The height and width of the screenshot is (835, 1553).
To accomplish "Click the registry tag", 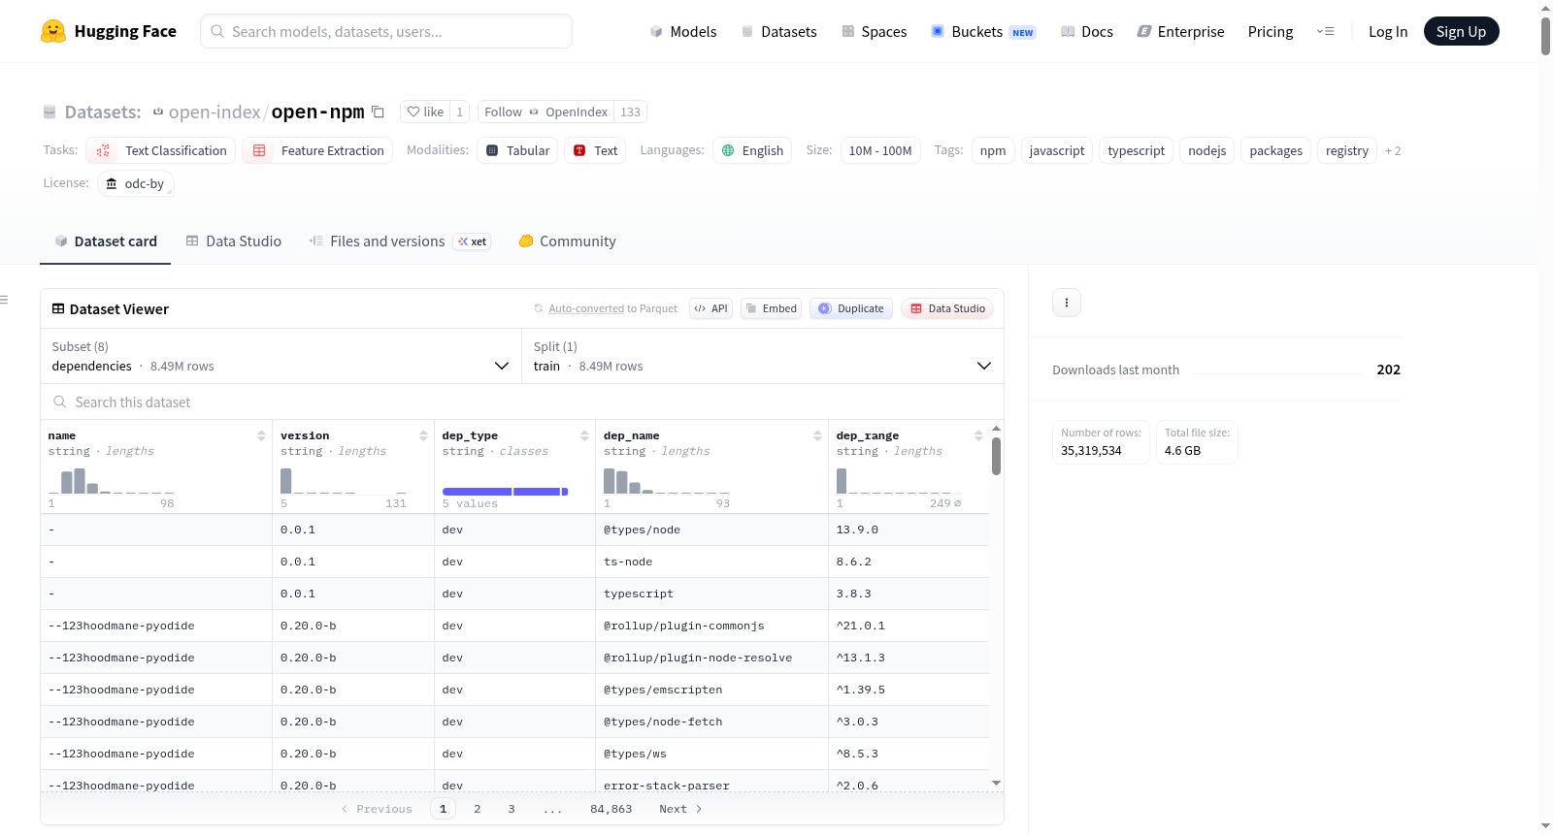I will [1347, 150].
